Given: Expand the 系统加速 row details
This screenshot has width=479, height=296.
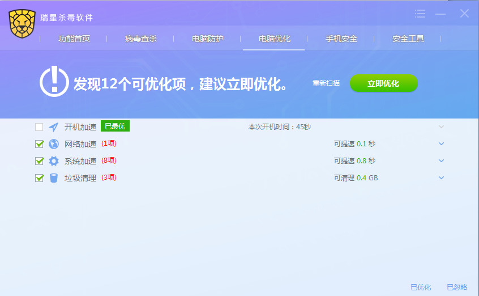Looking at the screenshot, I should [441, 161].
